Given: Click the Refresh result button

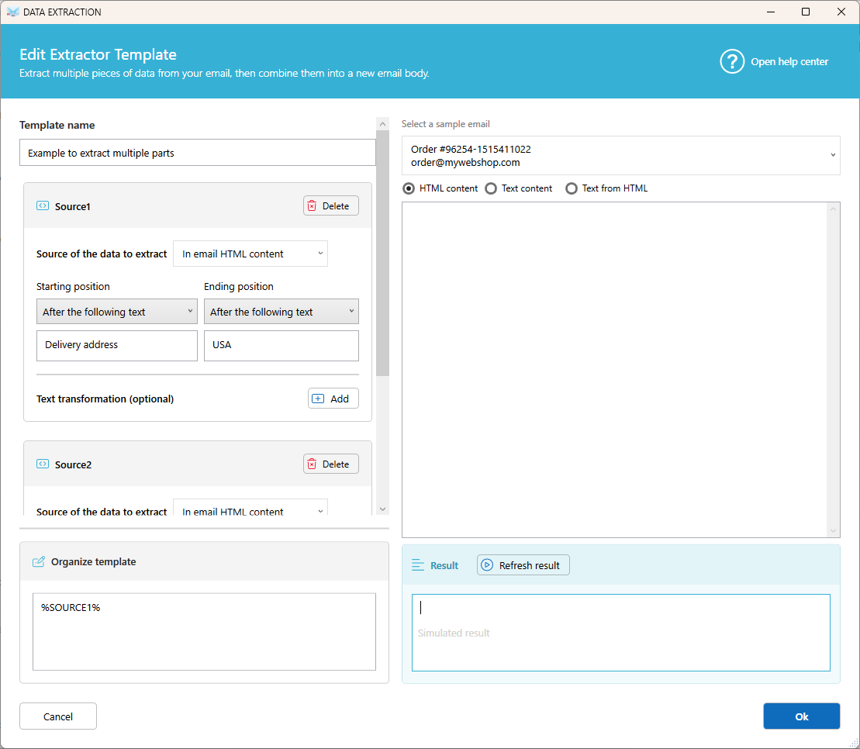Looking at the screenshot, I should (523, 565).
